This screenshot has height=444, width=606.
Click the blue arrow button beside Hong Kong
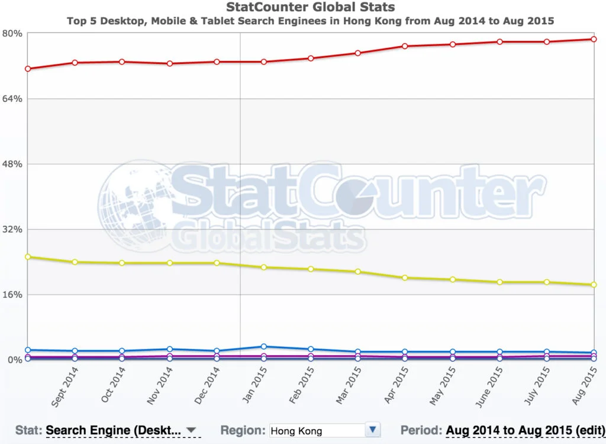tap(372, 430)
